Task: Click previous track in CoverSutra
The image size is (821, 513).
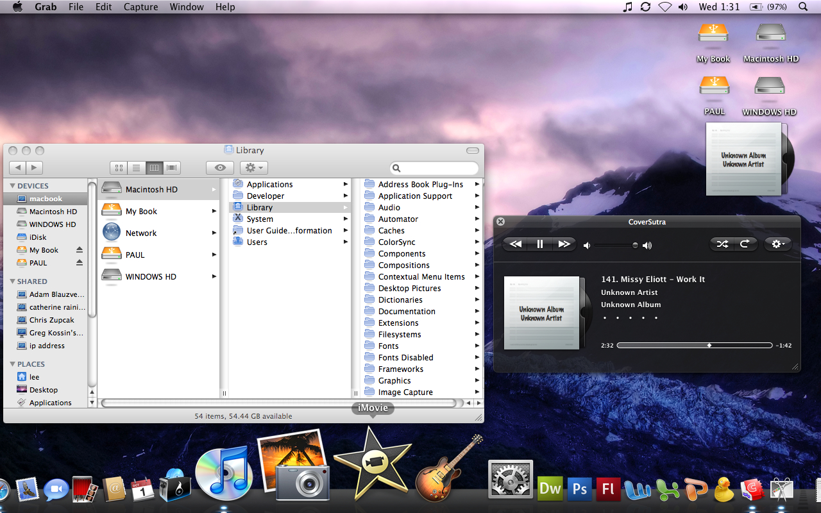Action: tap(515, 244)
